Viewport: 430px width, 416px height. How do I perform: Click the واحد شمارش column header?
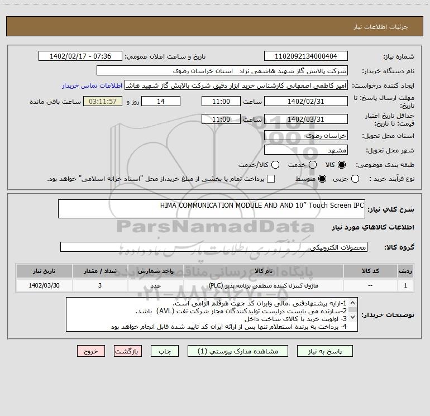click(155, 271)
